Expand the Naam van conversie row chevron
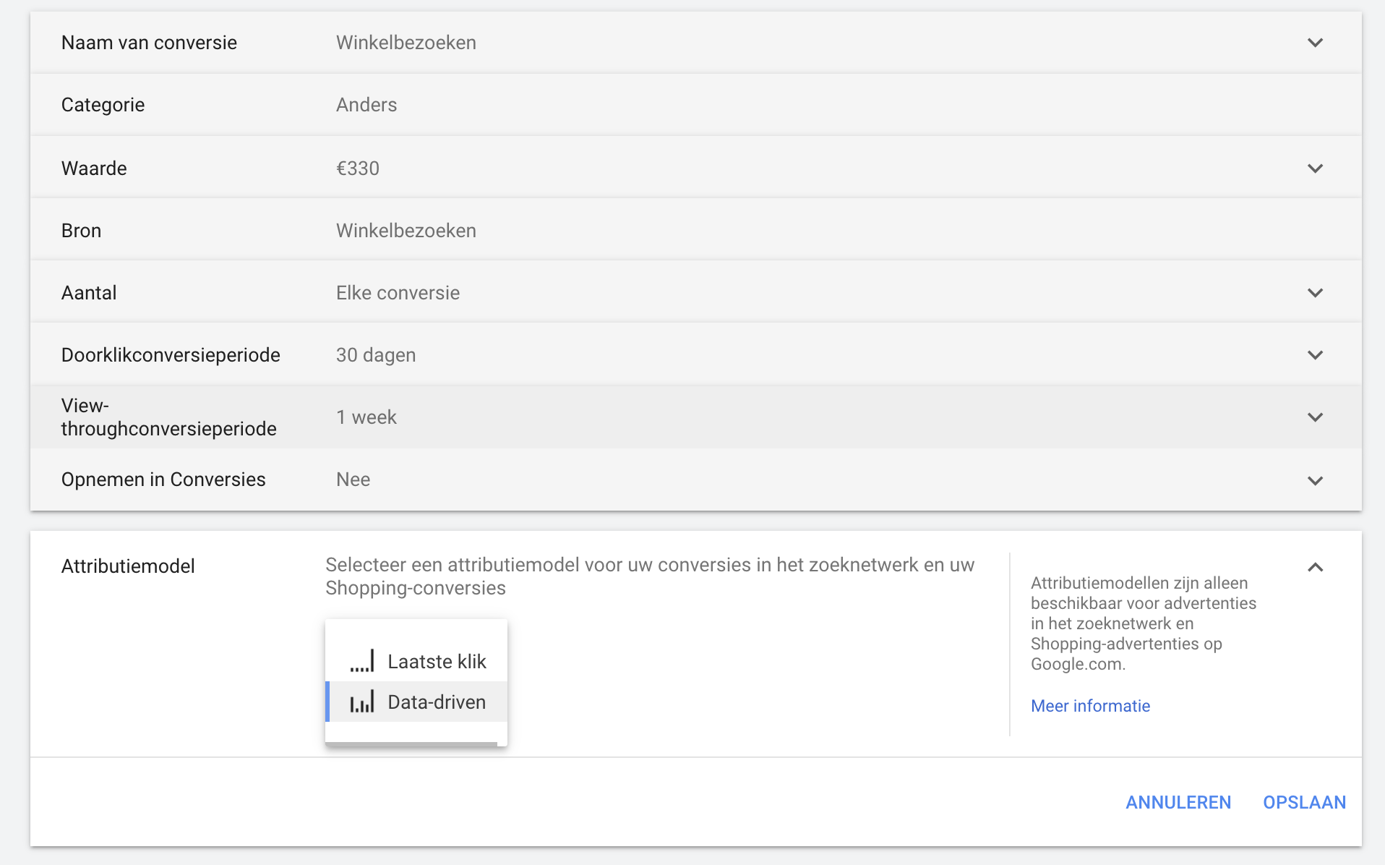This screenshot has height=865, width=1385. tap(1315, 43)
